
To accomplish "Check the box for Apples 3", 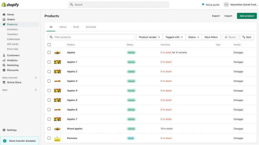I will pyautogui.click(x=49, y=81).
